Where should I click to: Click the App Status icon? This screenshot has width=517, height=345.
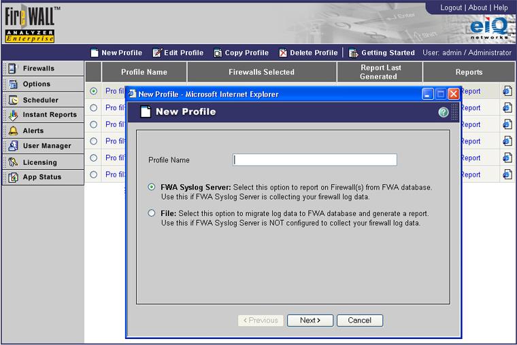coord(12,177)
